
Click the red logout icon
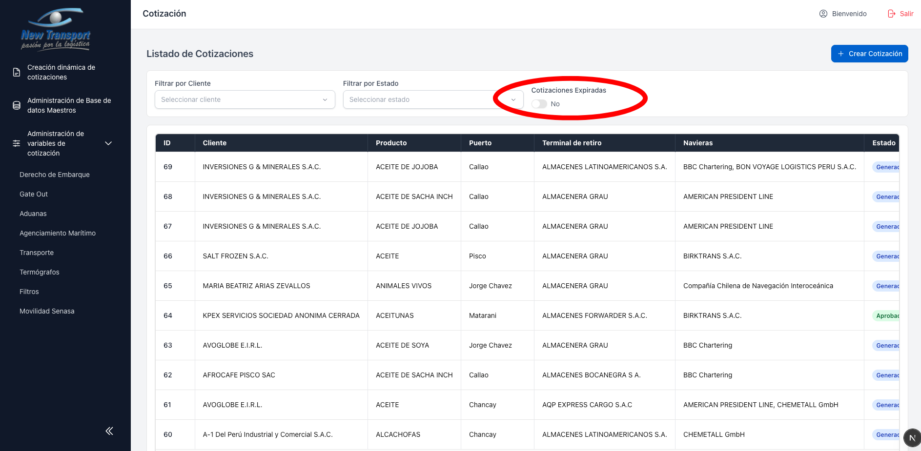[x=891, y=14]
